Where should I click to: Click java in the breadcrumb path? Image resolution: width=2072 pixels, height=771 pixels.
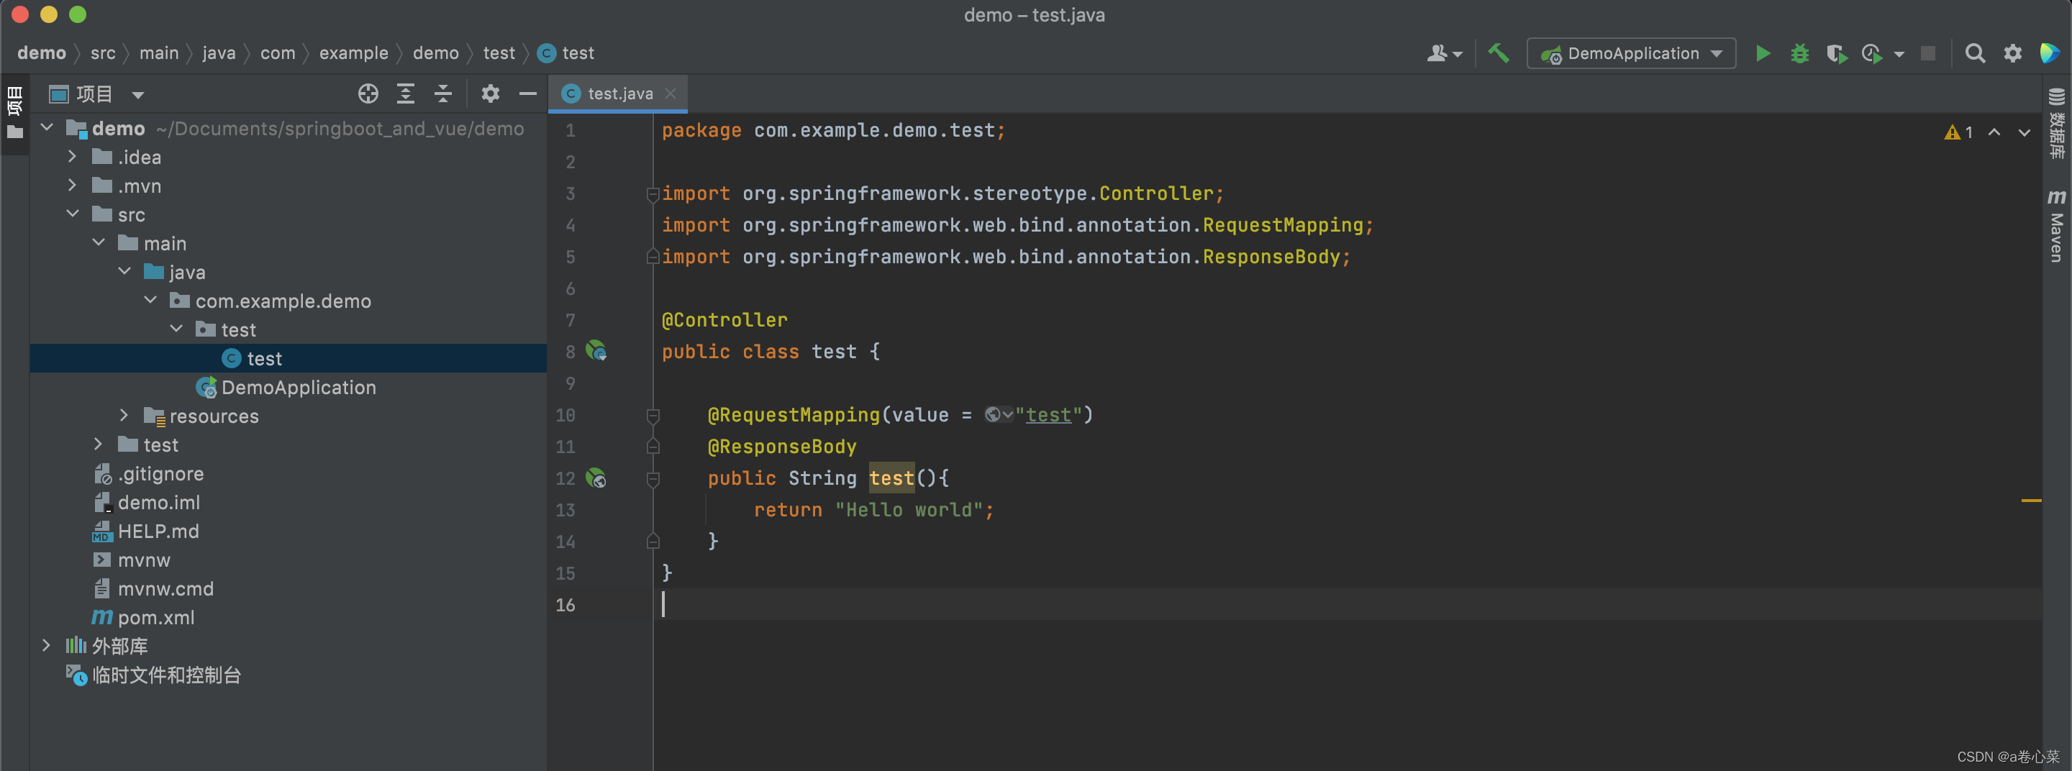tap(219, 53)
